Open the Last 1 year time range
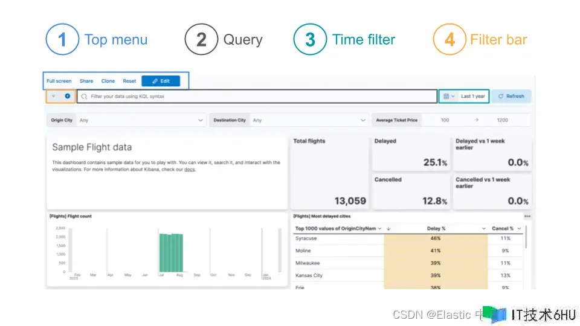 tap(472, 96)
